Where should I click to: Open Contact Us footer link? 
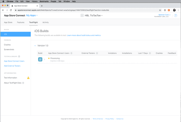(x=120, y=119)
